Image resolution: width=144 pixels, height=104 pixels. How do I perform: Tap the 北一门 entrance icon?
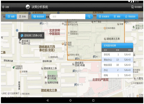(x=41, y=24)
